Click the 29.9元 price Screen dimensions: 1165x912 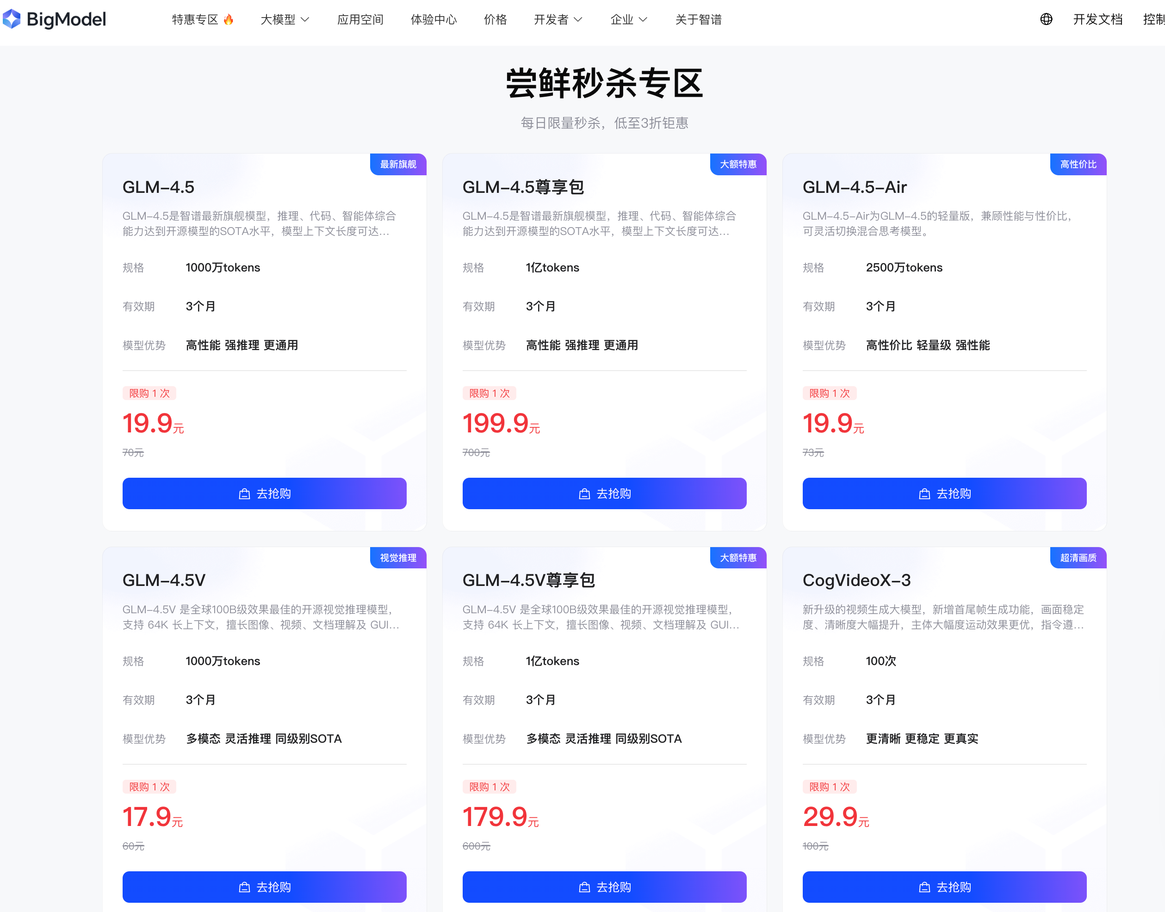[836, 817]
